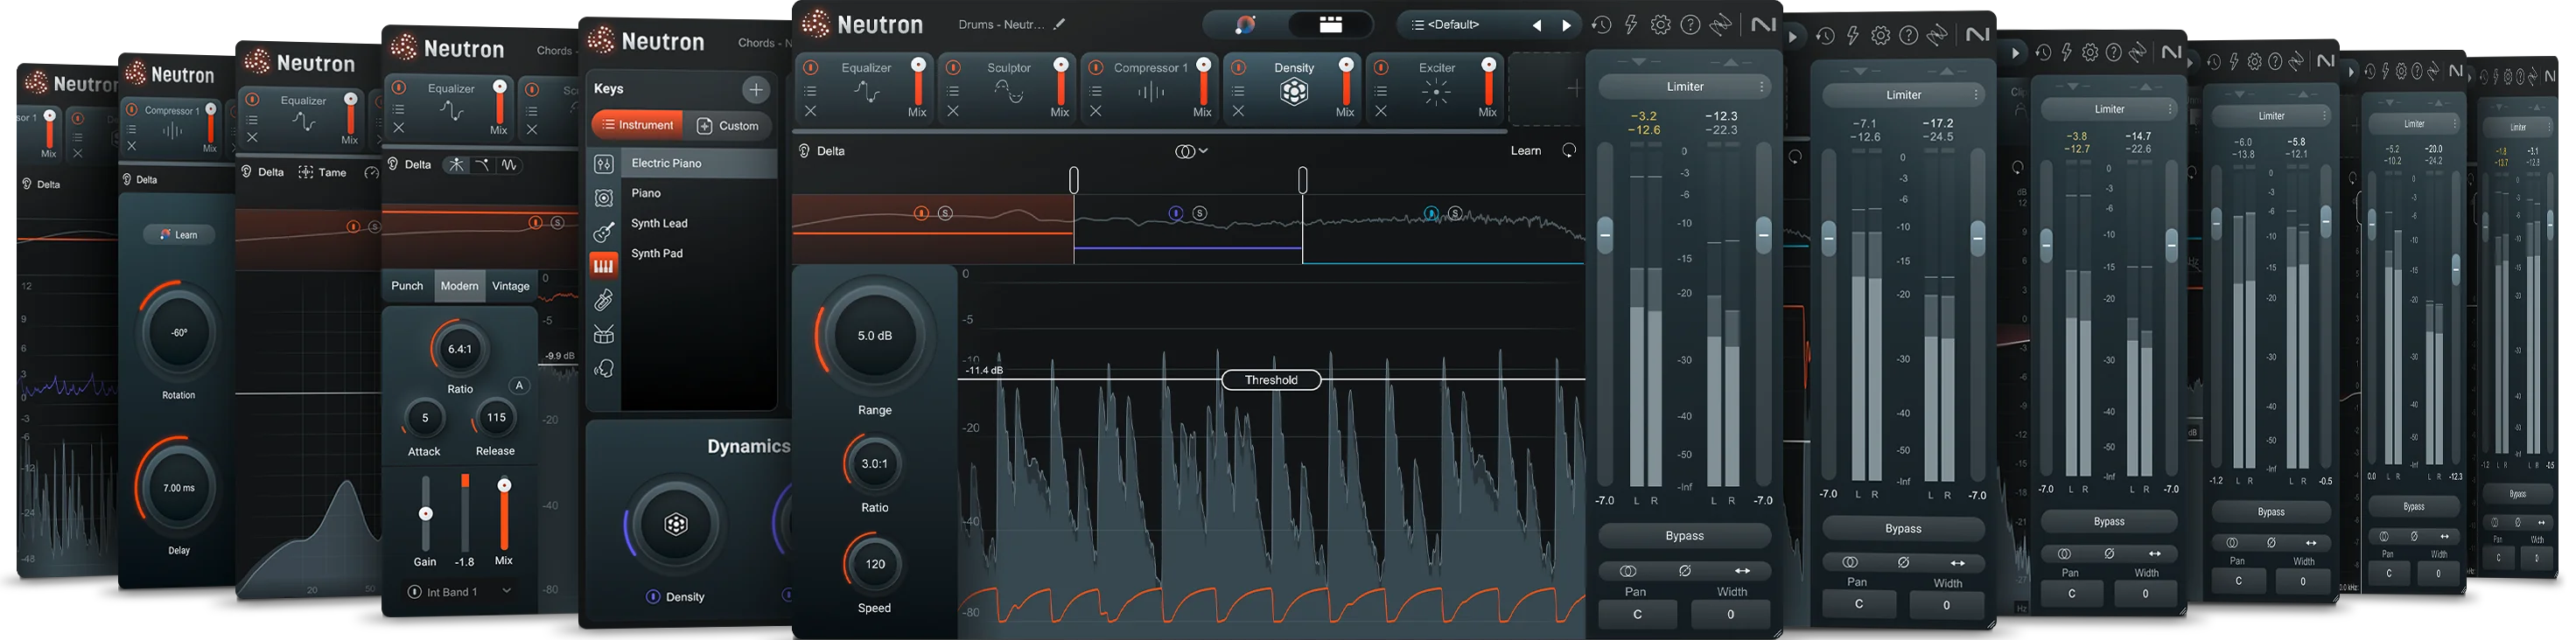Viewport: 2576px width, 640px height.
Task: Click Bypass in the front limiter panel
Action: pos(1685,536)
